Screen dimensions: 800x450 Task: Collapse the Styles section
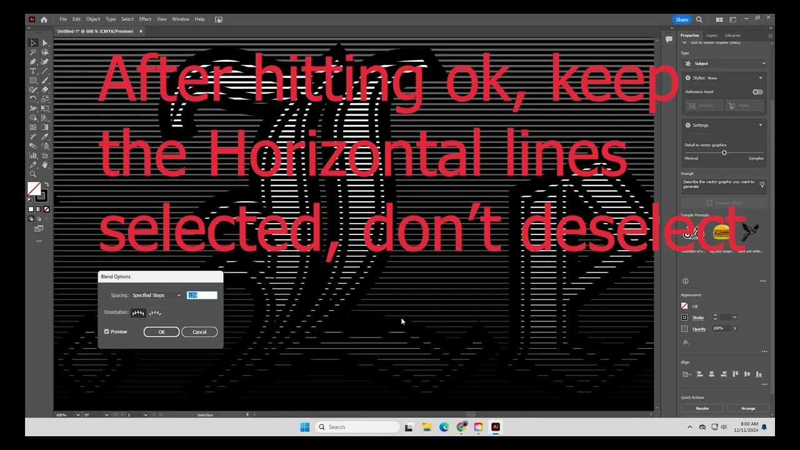pyautogui.click(x=761, y=78)
